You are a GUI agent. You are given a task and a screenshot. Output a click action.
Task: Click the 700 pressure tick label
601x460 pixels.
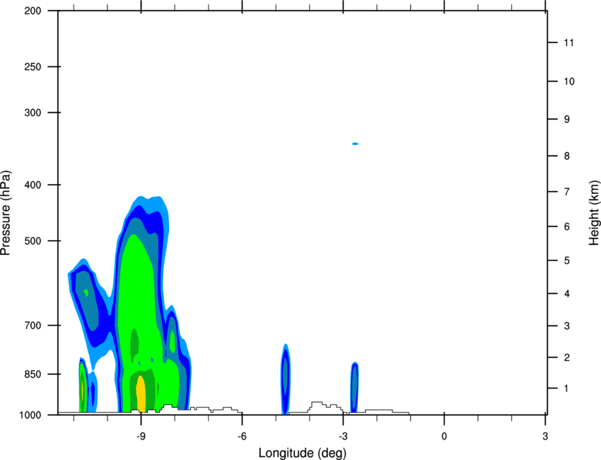point(33,326)
